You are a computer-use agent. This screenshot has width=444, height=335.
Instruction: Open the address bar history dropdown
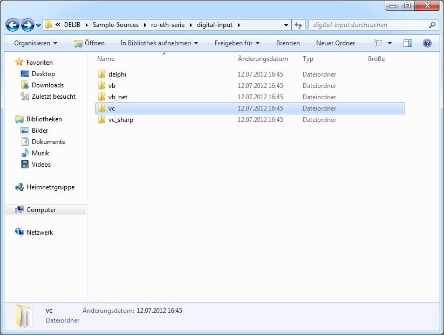[x=286, y=25]
